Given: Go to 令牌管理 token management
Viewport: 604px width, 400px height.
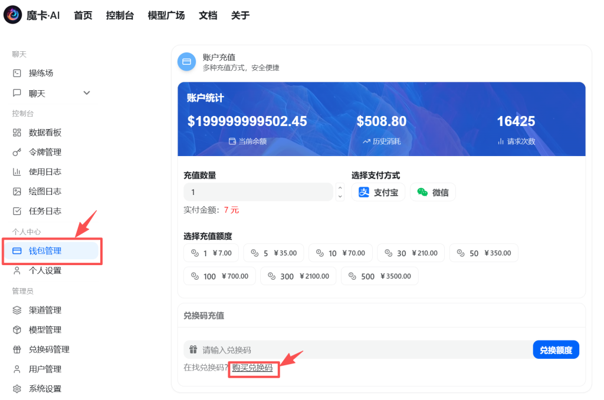Looking at the screenshot, I should pyautogui.click(x=45, y=152).
